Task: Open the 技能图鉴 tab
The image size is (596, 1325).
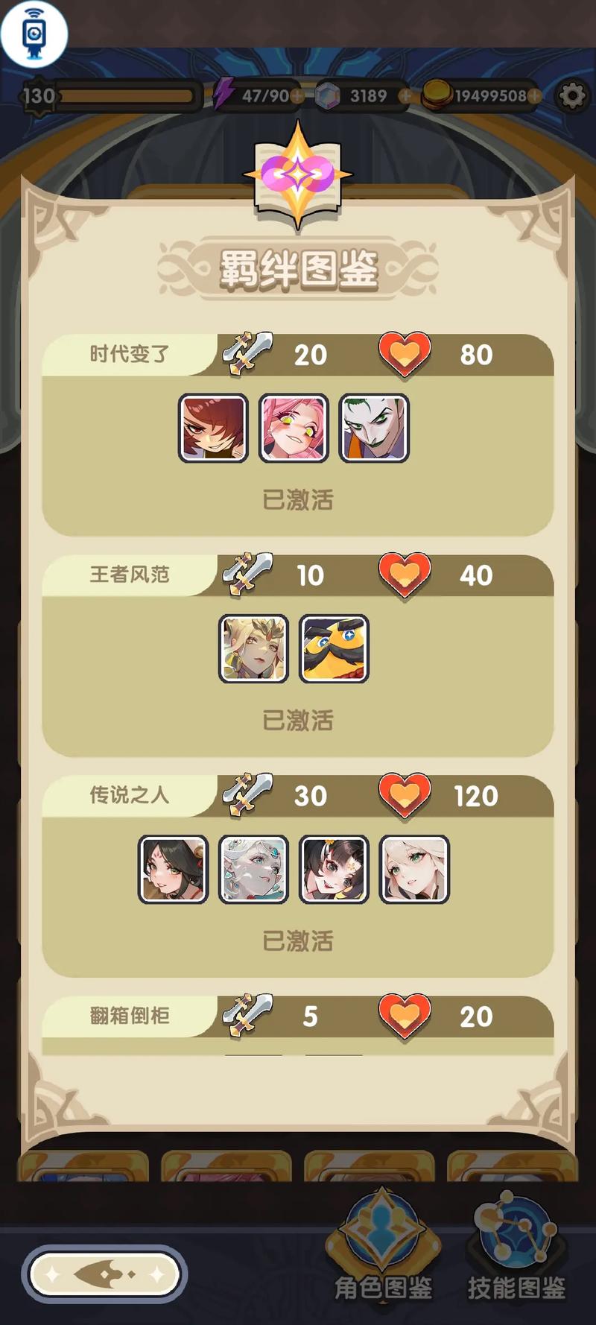Action: 516,1243
